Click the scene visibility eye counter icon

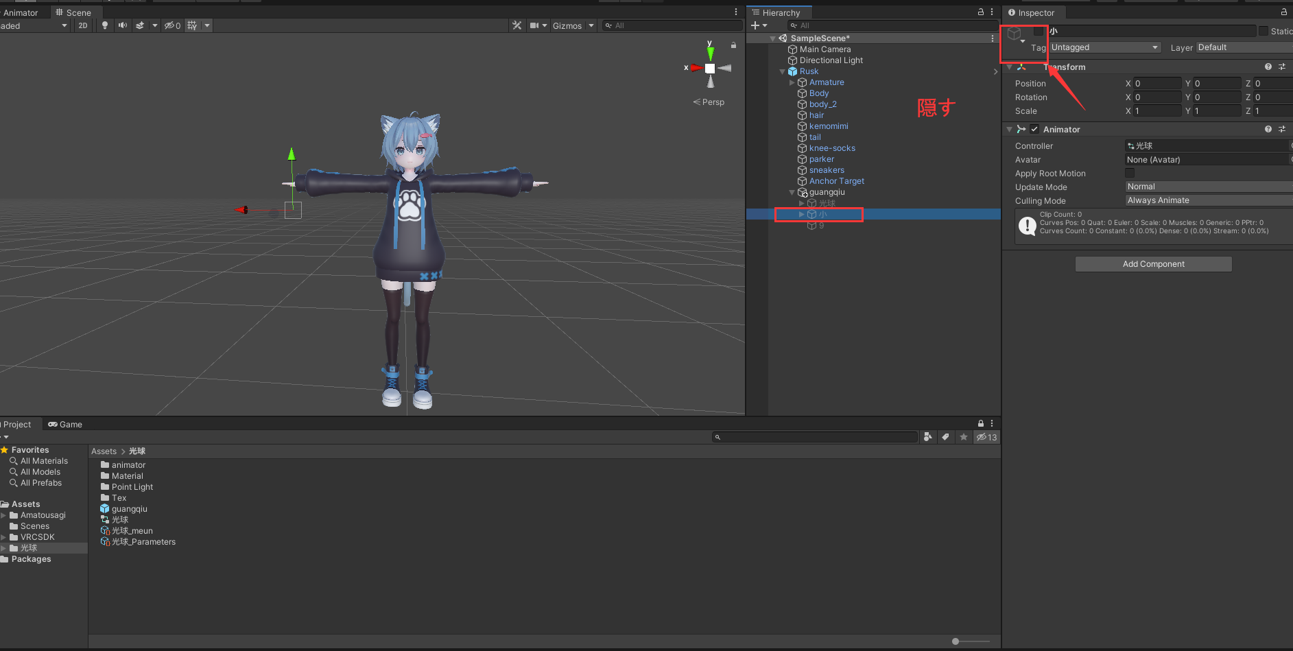coord(169,25)
